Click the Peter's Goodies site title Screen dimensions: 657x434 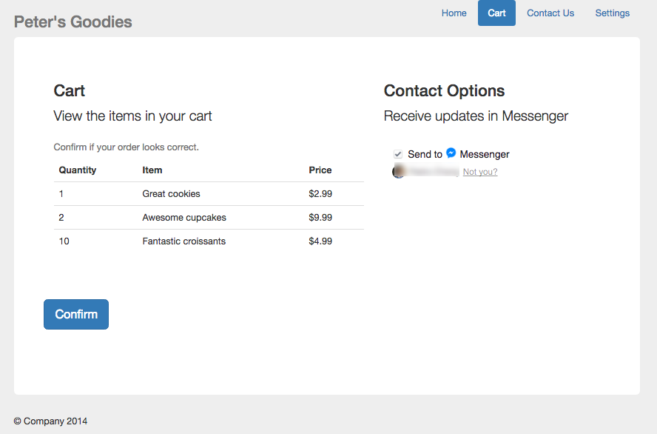pyautogui.click(x=73, y=22)
